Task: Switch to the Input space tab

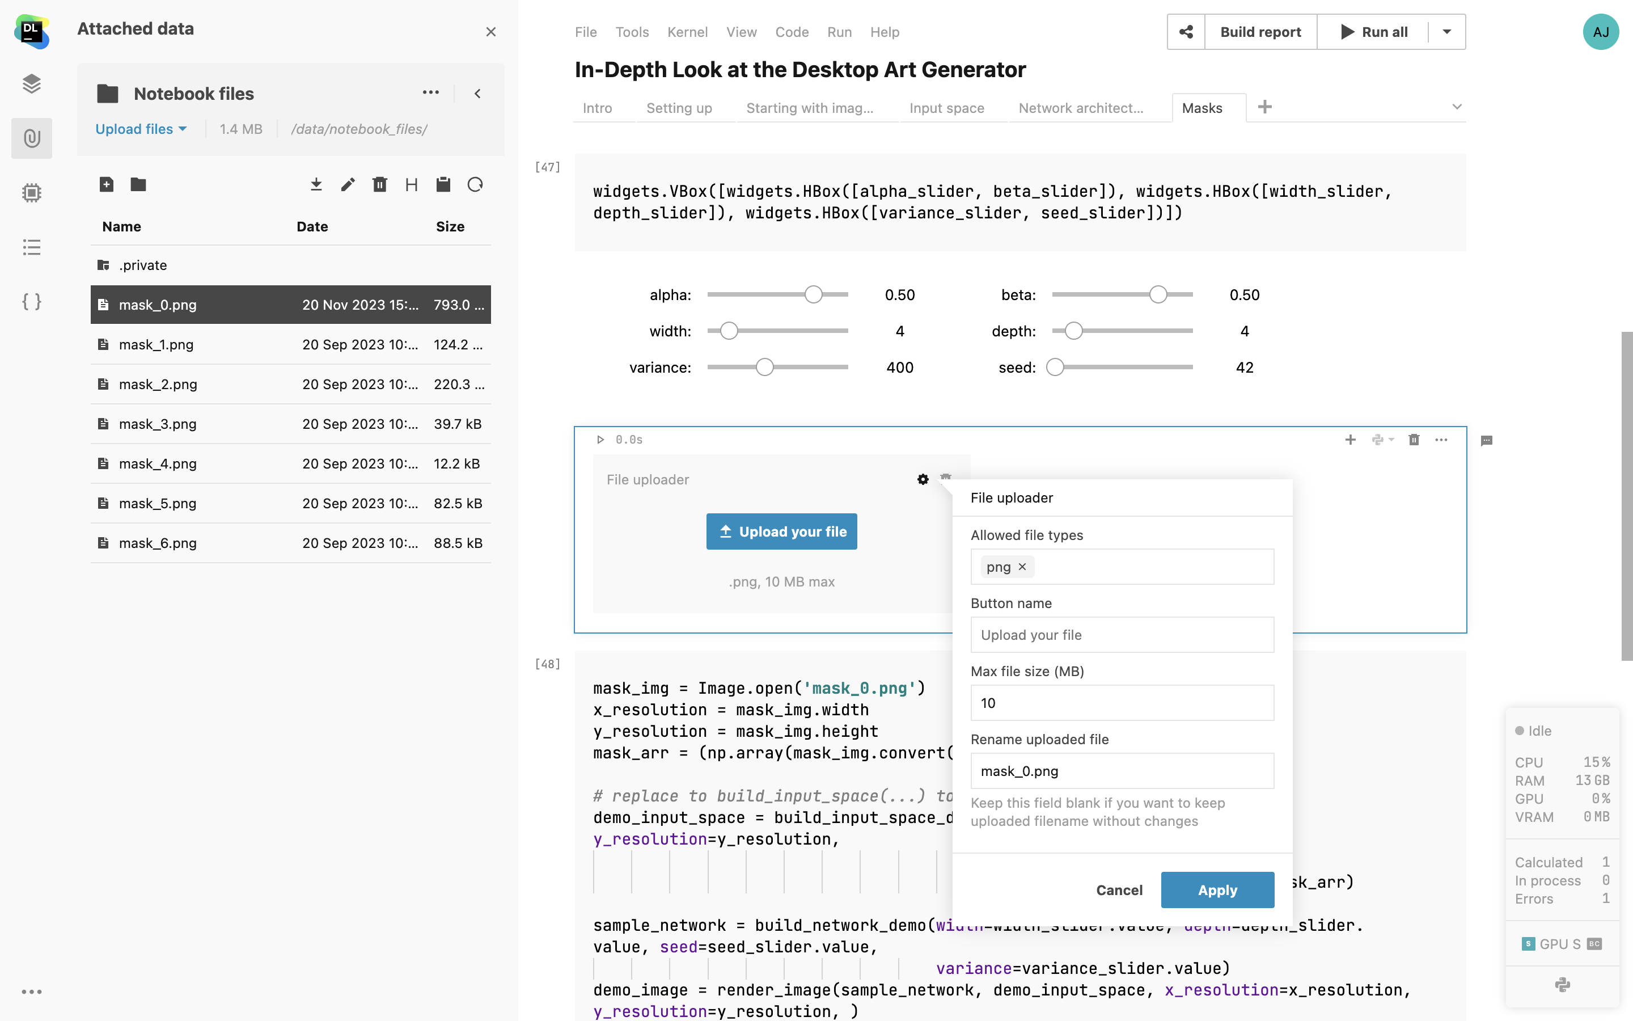Action: [946, 108]
